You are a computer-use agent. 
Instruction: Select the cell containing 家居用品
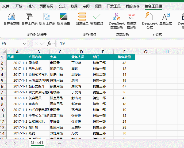(x=60, y=86)
